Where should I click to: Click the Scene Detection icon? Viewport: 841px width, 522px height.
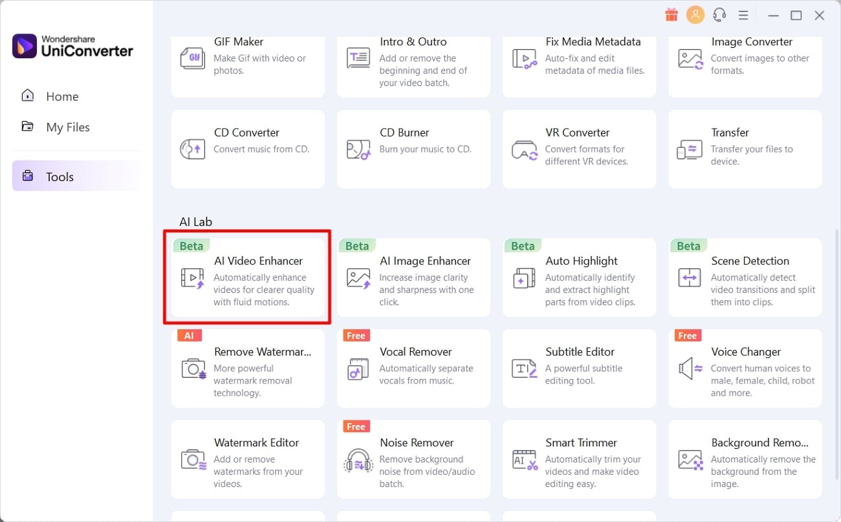(690, 278)
